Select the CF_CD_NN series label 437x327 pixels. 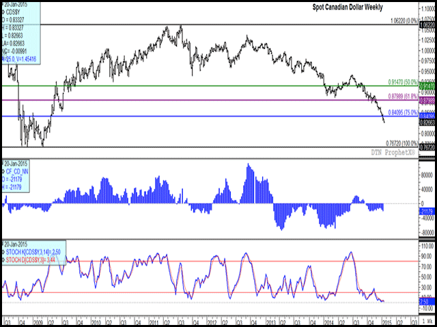tap(17, 172)
